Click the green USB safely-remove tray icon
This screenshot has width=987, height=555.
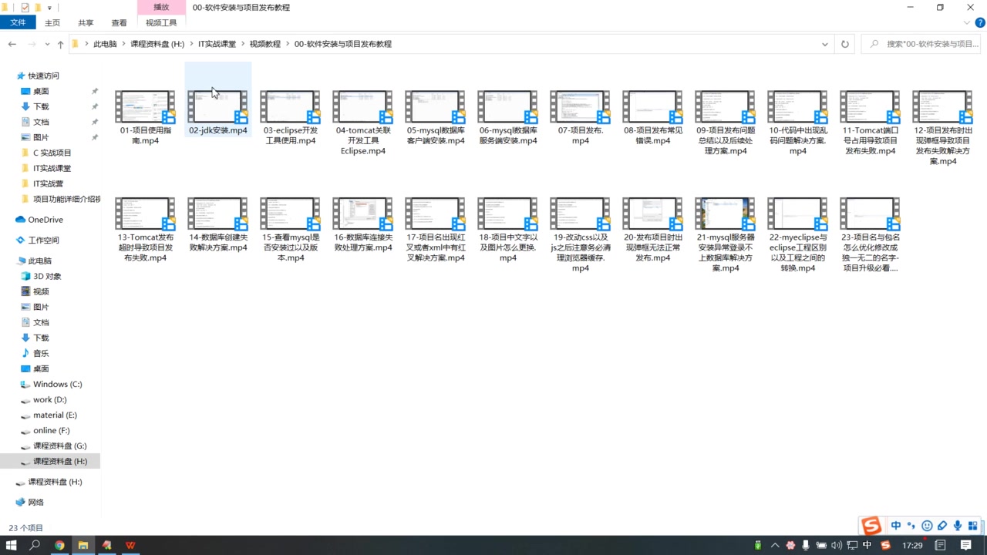[x=758, y=545]
